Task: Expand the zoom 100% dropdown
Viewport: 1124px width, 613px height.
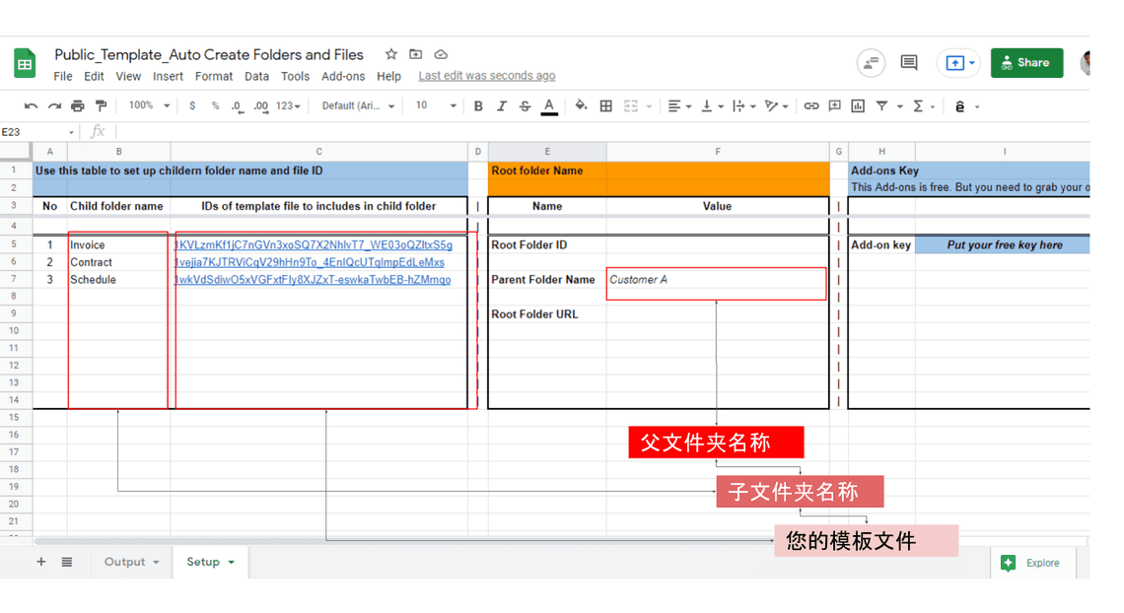Action: (150, 106)
